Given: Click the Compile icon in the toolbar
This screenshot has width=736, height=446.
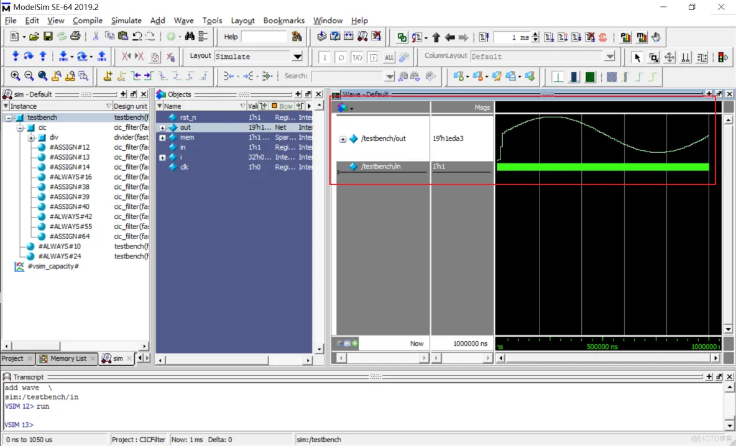Looking at the screenshot, I should pyautogui.click(x=321, y=37).
